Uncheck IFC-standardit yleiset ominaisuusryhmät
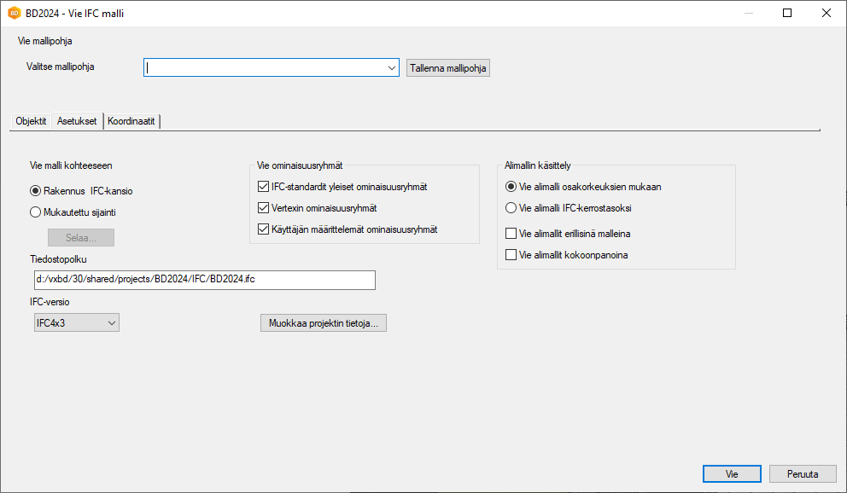 click(263, 187)
